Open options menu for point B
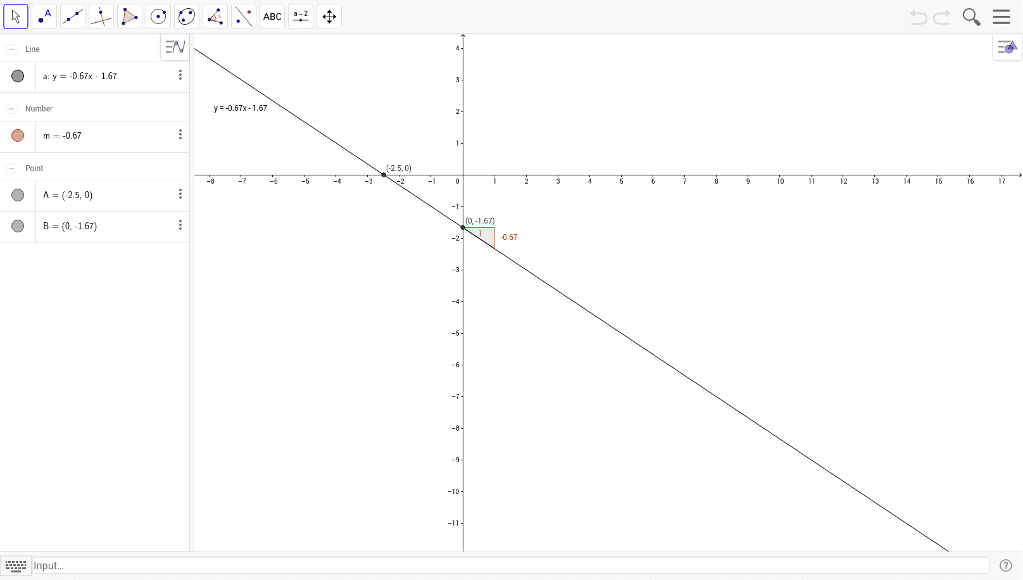 tap(180, 225)
